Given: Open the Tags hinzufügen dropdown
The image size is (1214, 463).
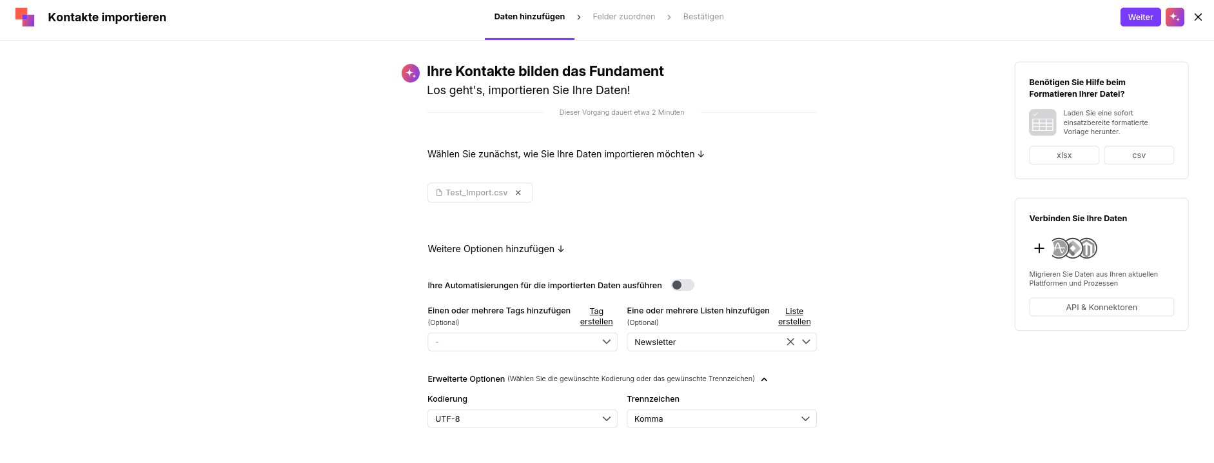Looking at the screenshot, I should click(522, 342).
